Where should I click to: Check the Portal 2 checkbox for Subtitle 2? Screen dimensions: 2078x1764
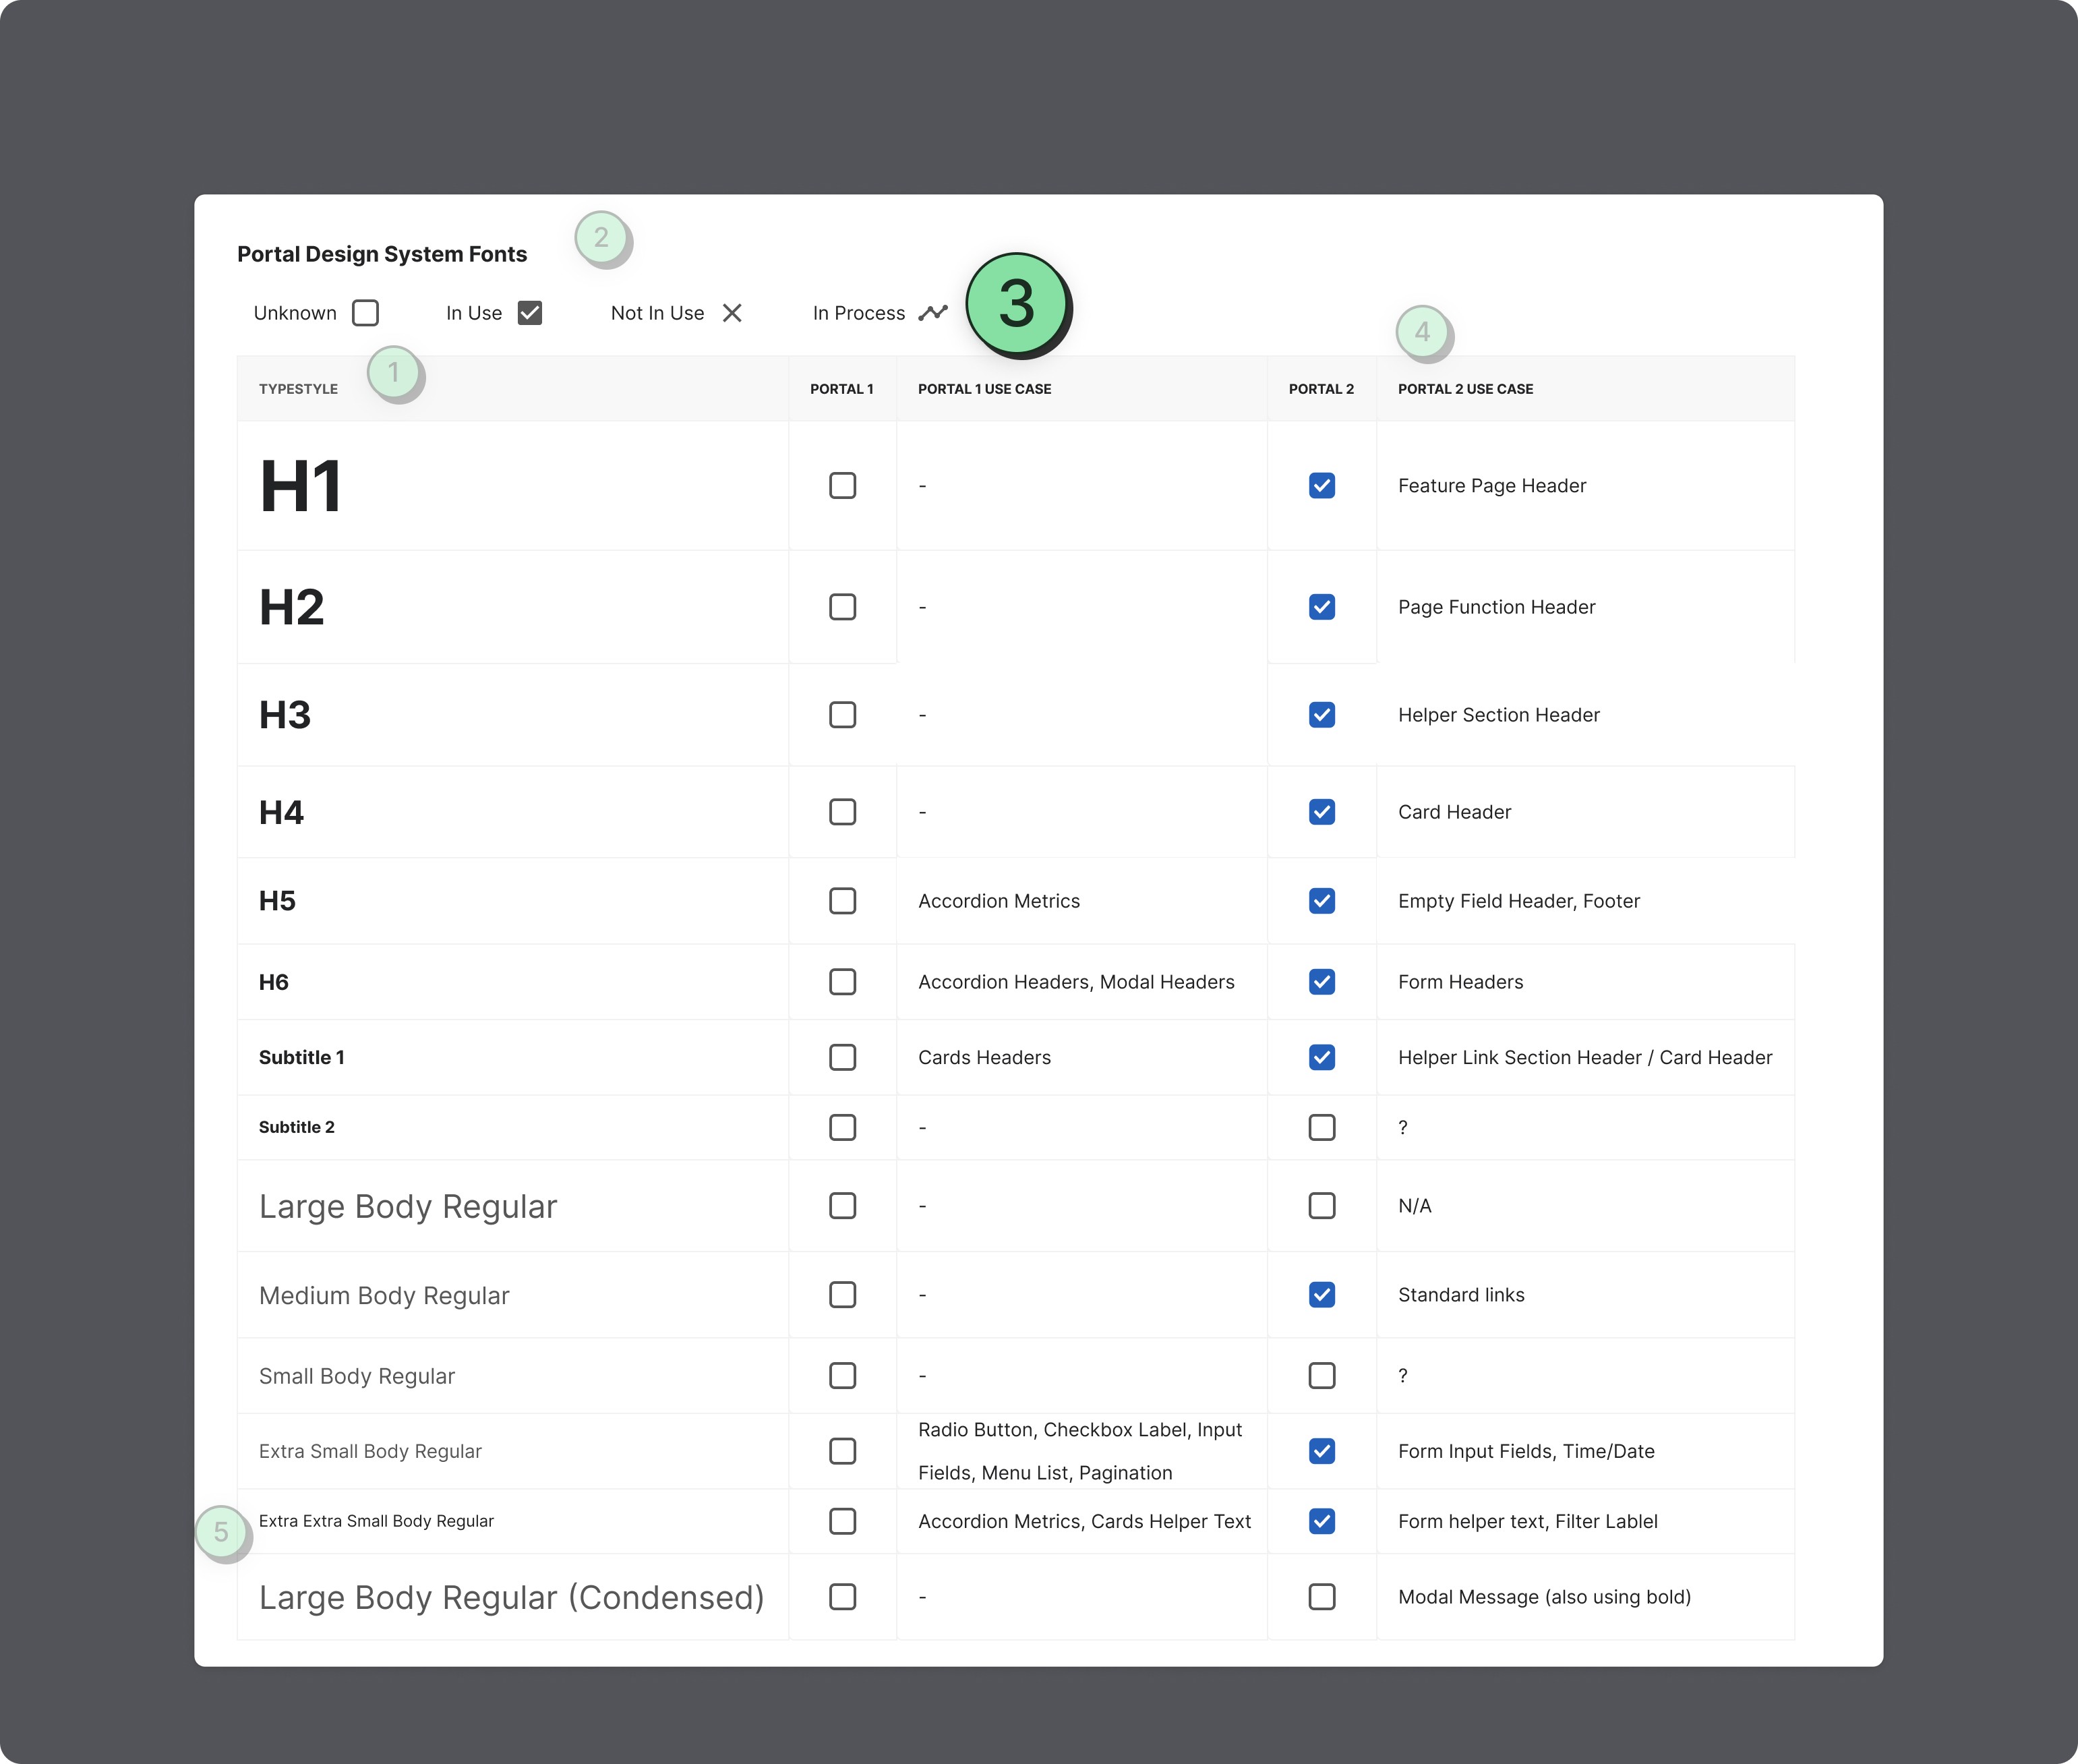coord(1321,1127)
